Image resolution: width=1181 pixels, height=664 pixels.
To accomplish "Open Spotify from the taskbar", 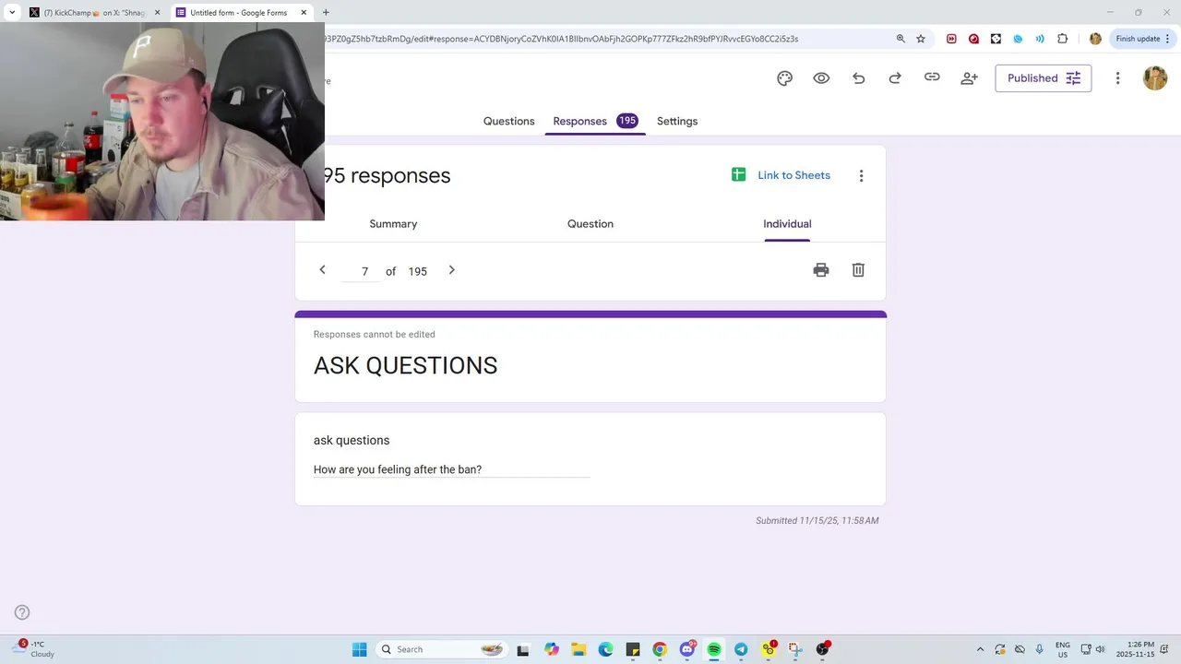I will pos(714,649).
